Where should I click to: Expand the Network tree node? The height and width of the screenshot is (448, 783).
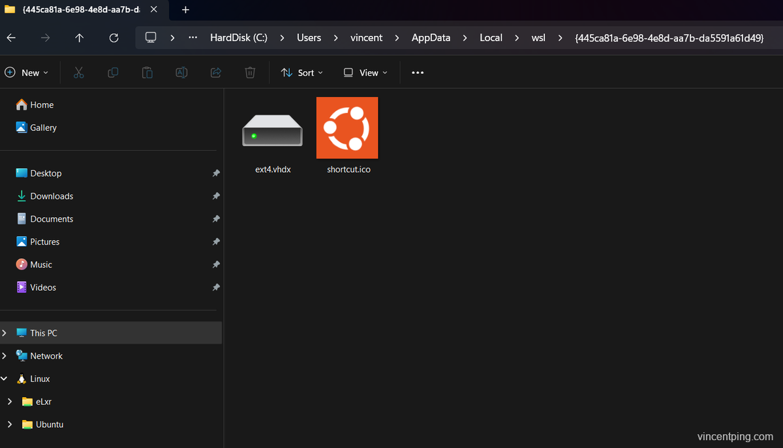[5, 356]
